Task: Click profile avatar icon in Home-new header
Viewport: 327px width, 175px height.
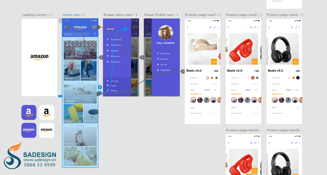Action: pos(94,27)
